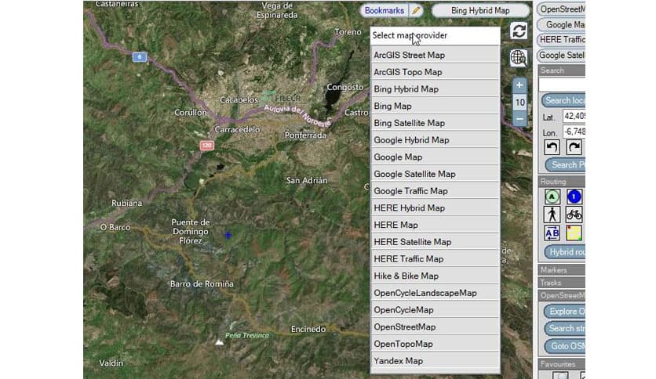
Task: Select Yandex Map provider
Action: (x=435, y=361)
